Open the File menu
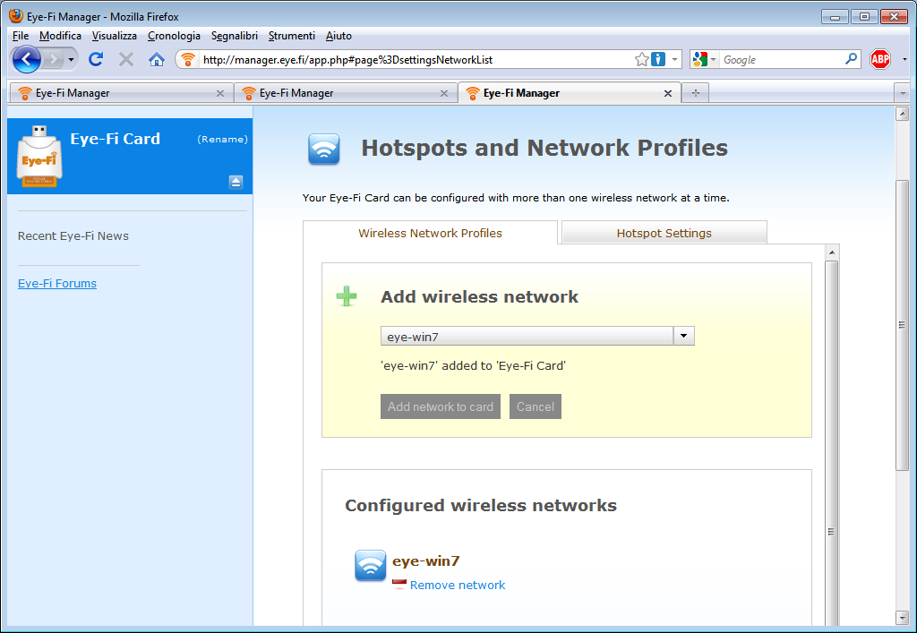Screen dimensions: 917x633 click(x=21, y=36)
